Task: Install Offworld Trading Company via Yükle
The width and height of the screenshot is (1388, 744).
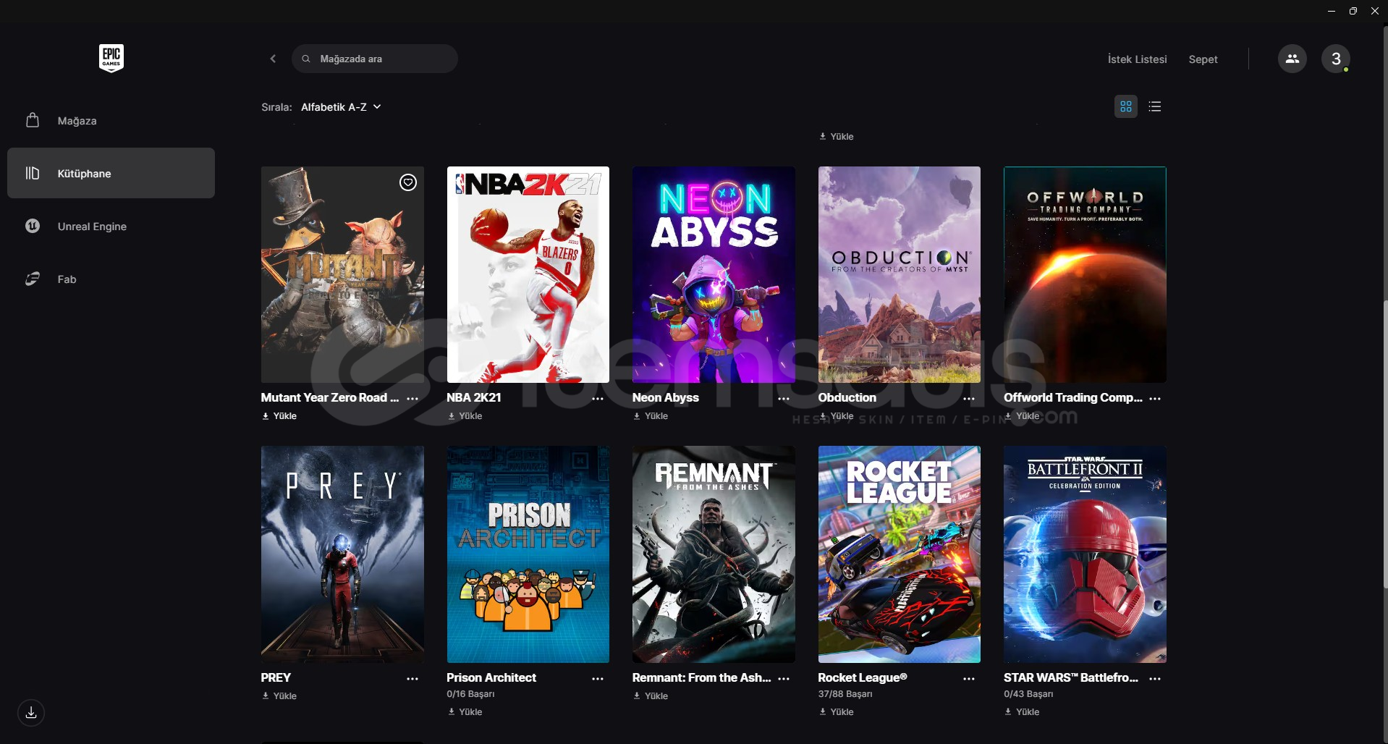Action: [1022, 416]
